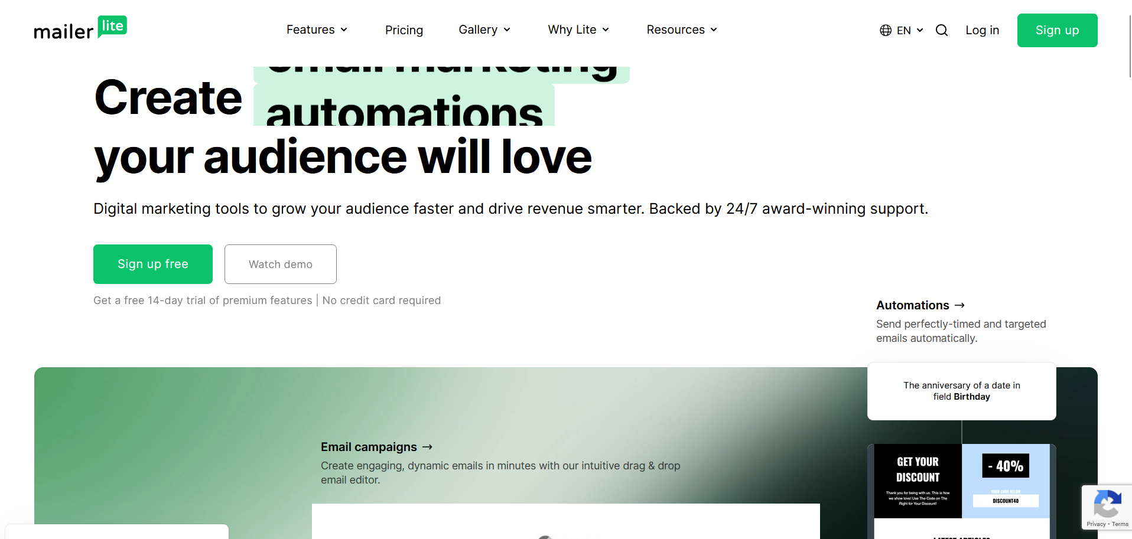Expand the Why Lite chevron
Viewport: 1132px width, 539px height.
tap(606, 30)
